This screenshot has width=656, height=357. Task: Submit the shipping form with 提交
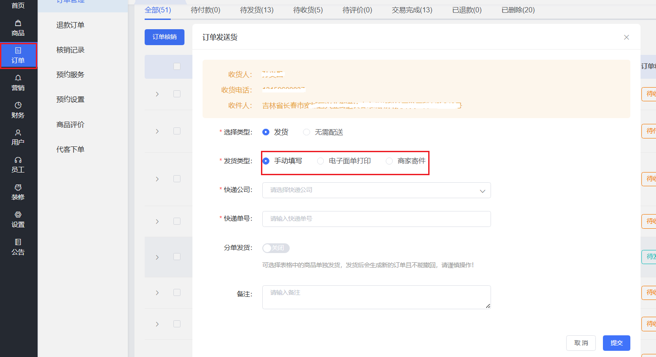[x=617, y=343]
